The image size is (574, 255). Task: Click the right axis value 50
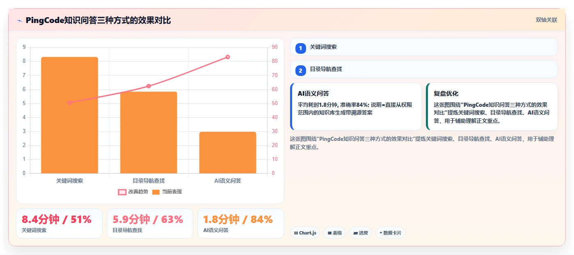pyautogui.click(x=274, y=103)
